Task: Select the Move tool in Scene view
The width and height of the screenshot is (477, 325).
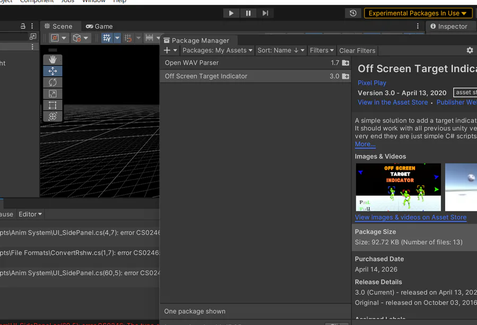Action: (52, 71)
